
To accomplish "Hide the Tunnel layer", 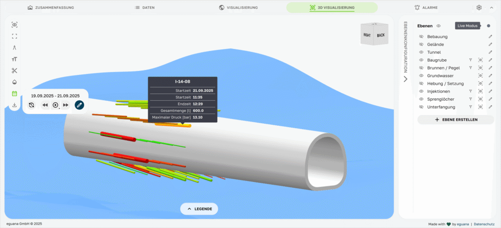I will (421, 52).
